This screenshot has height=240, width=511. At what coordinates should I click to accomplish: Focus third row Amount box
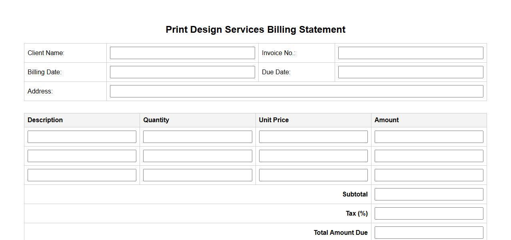click(429, 175)
